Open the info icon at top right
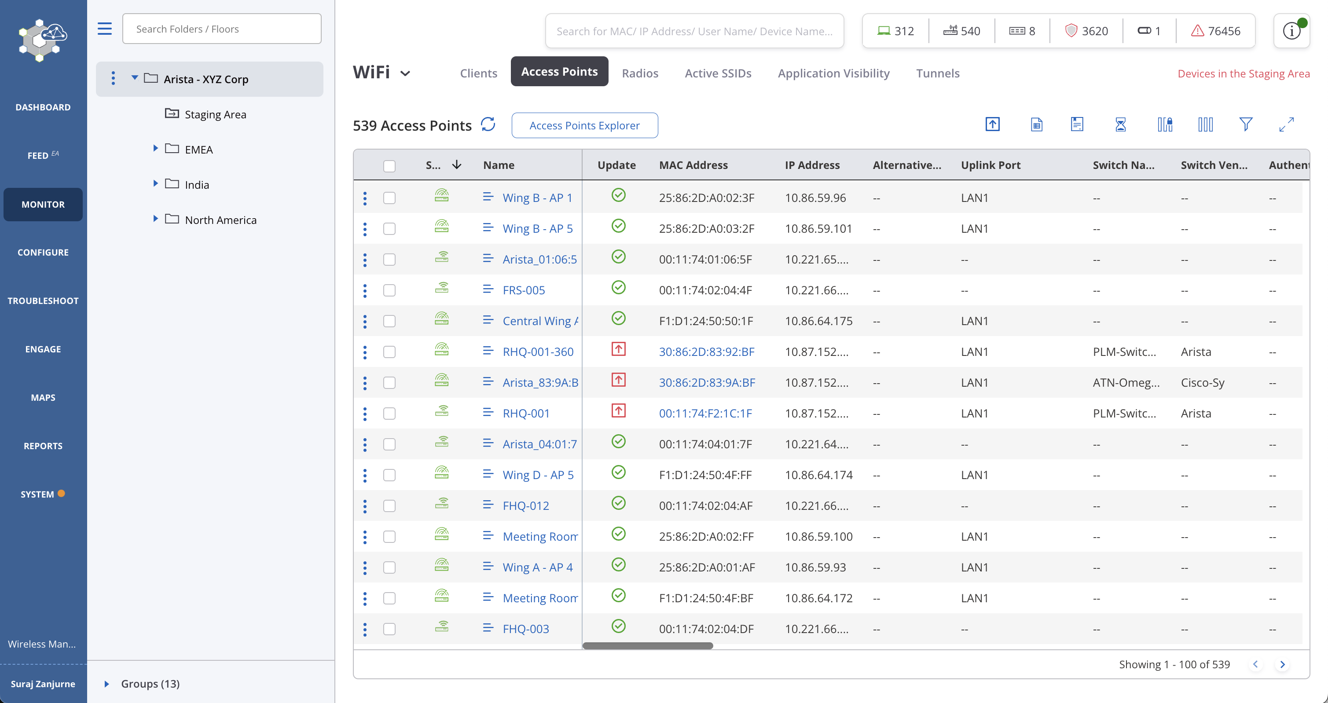 (x=1291, y=31)
